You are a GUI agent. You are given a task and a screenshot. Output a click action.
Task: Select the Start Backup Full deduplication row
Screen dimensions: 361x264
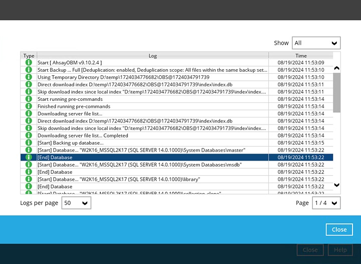coord(150,70)
